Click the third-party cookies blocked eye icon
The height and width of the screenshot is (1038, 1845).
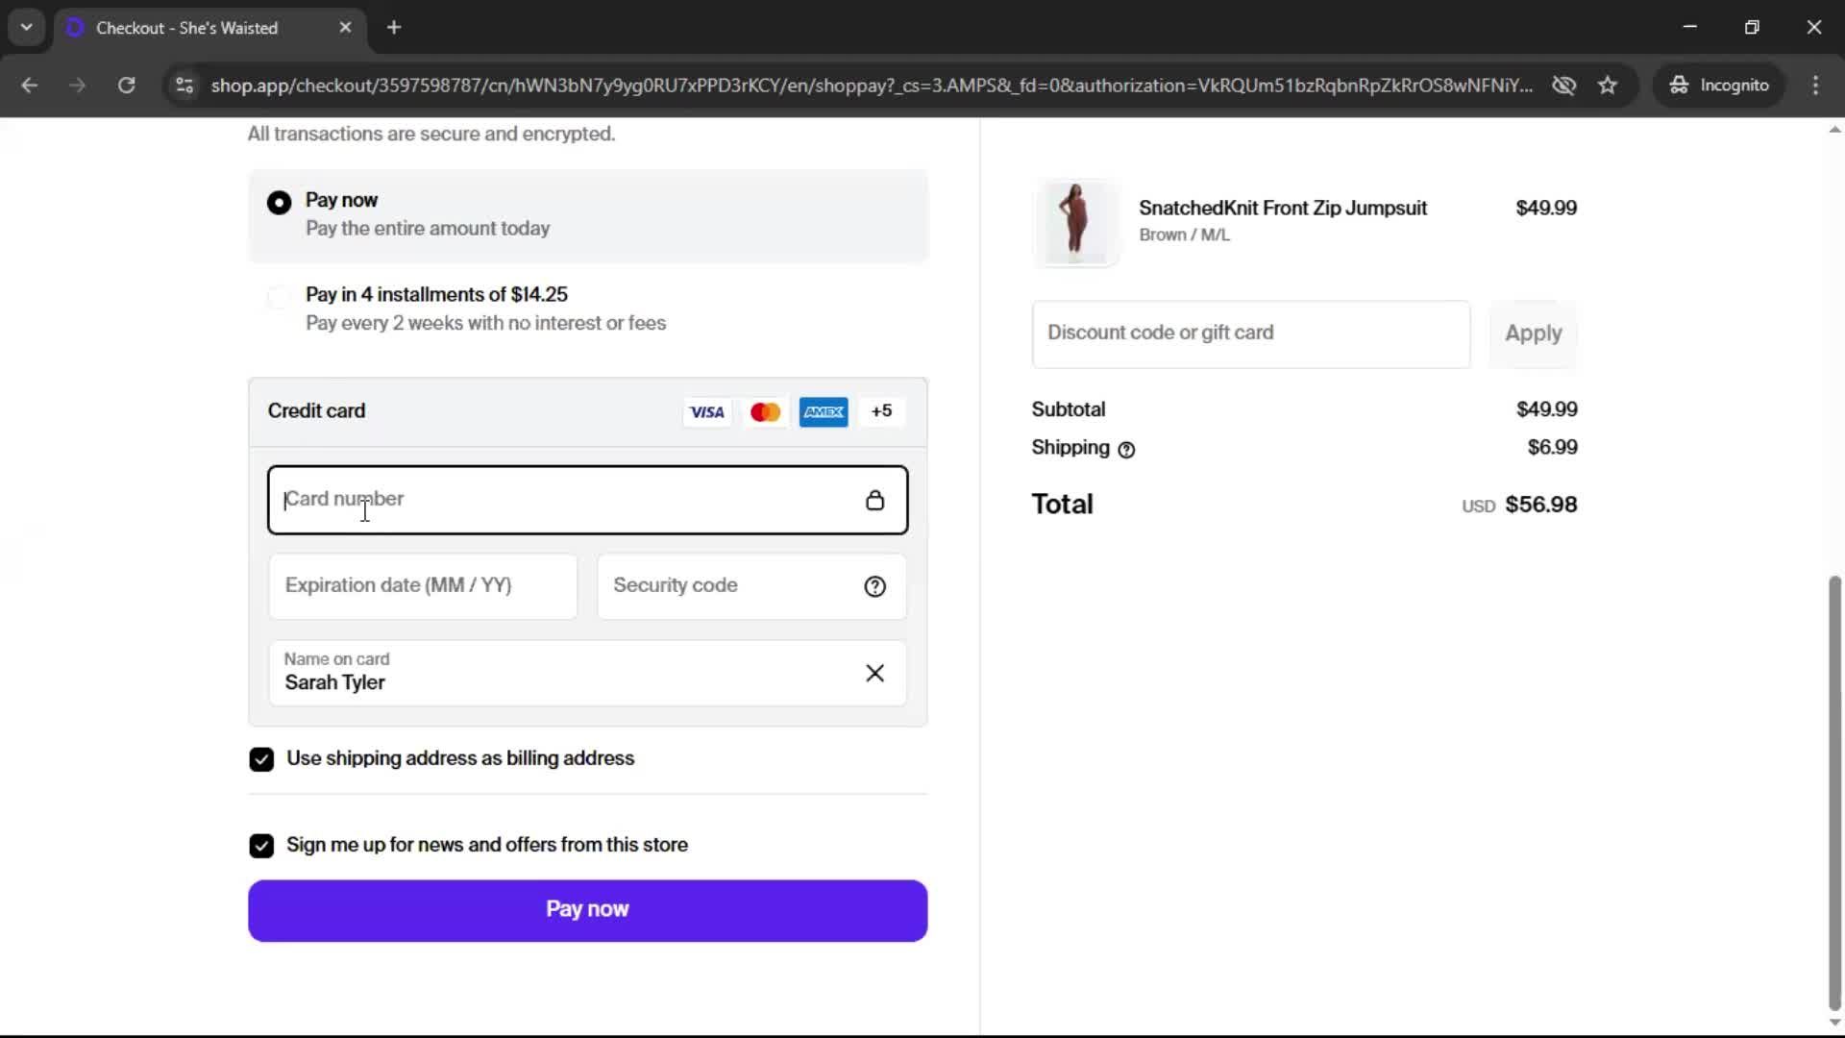coord(1563,86)
